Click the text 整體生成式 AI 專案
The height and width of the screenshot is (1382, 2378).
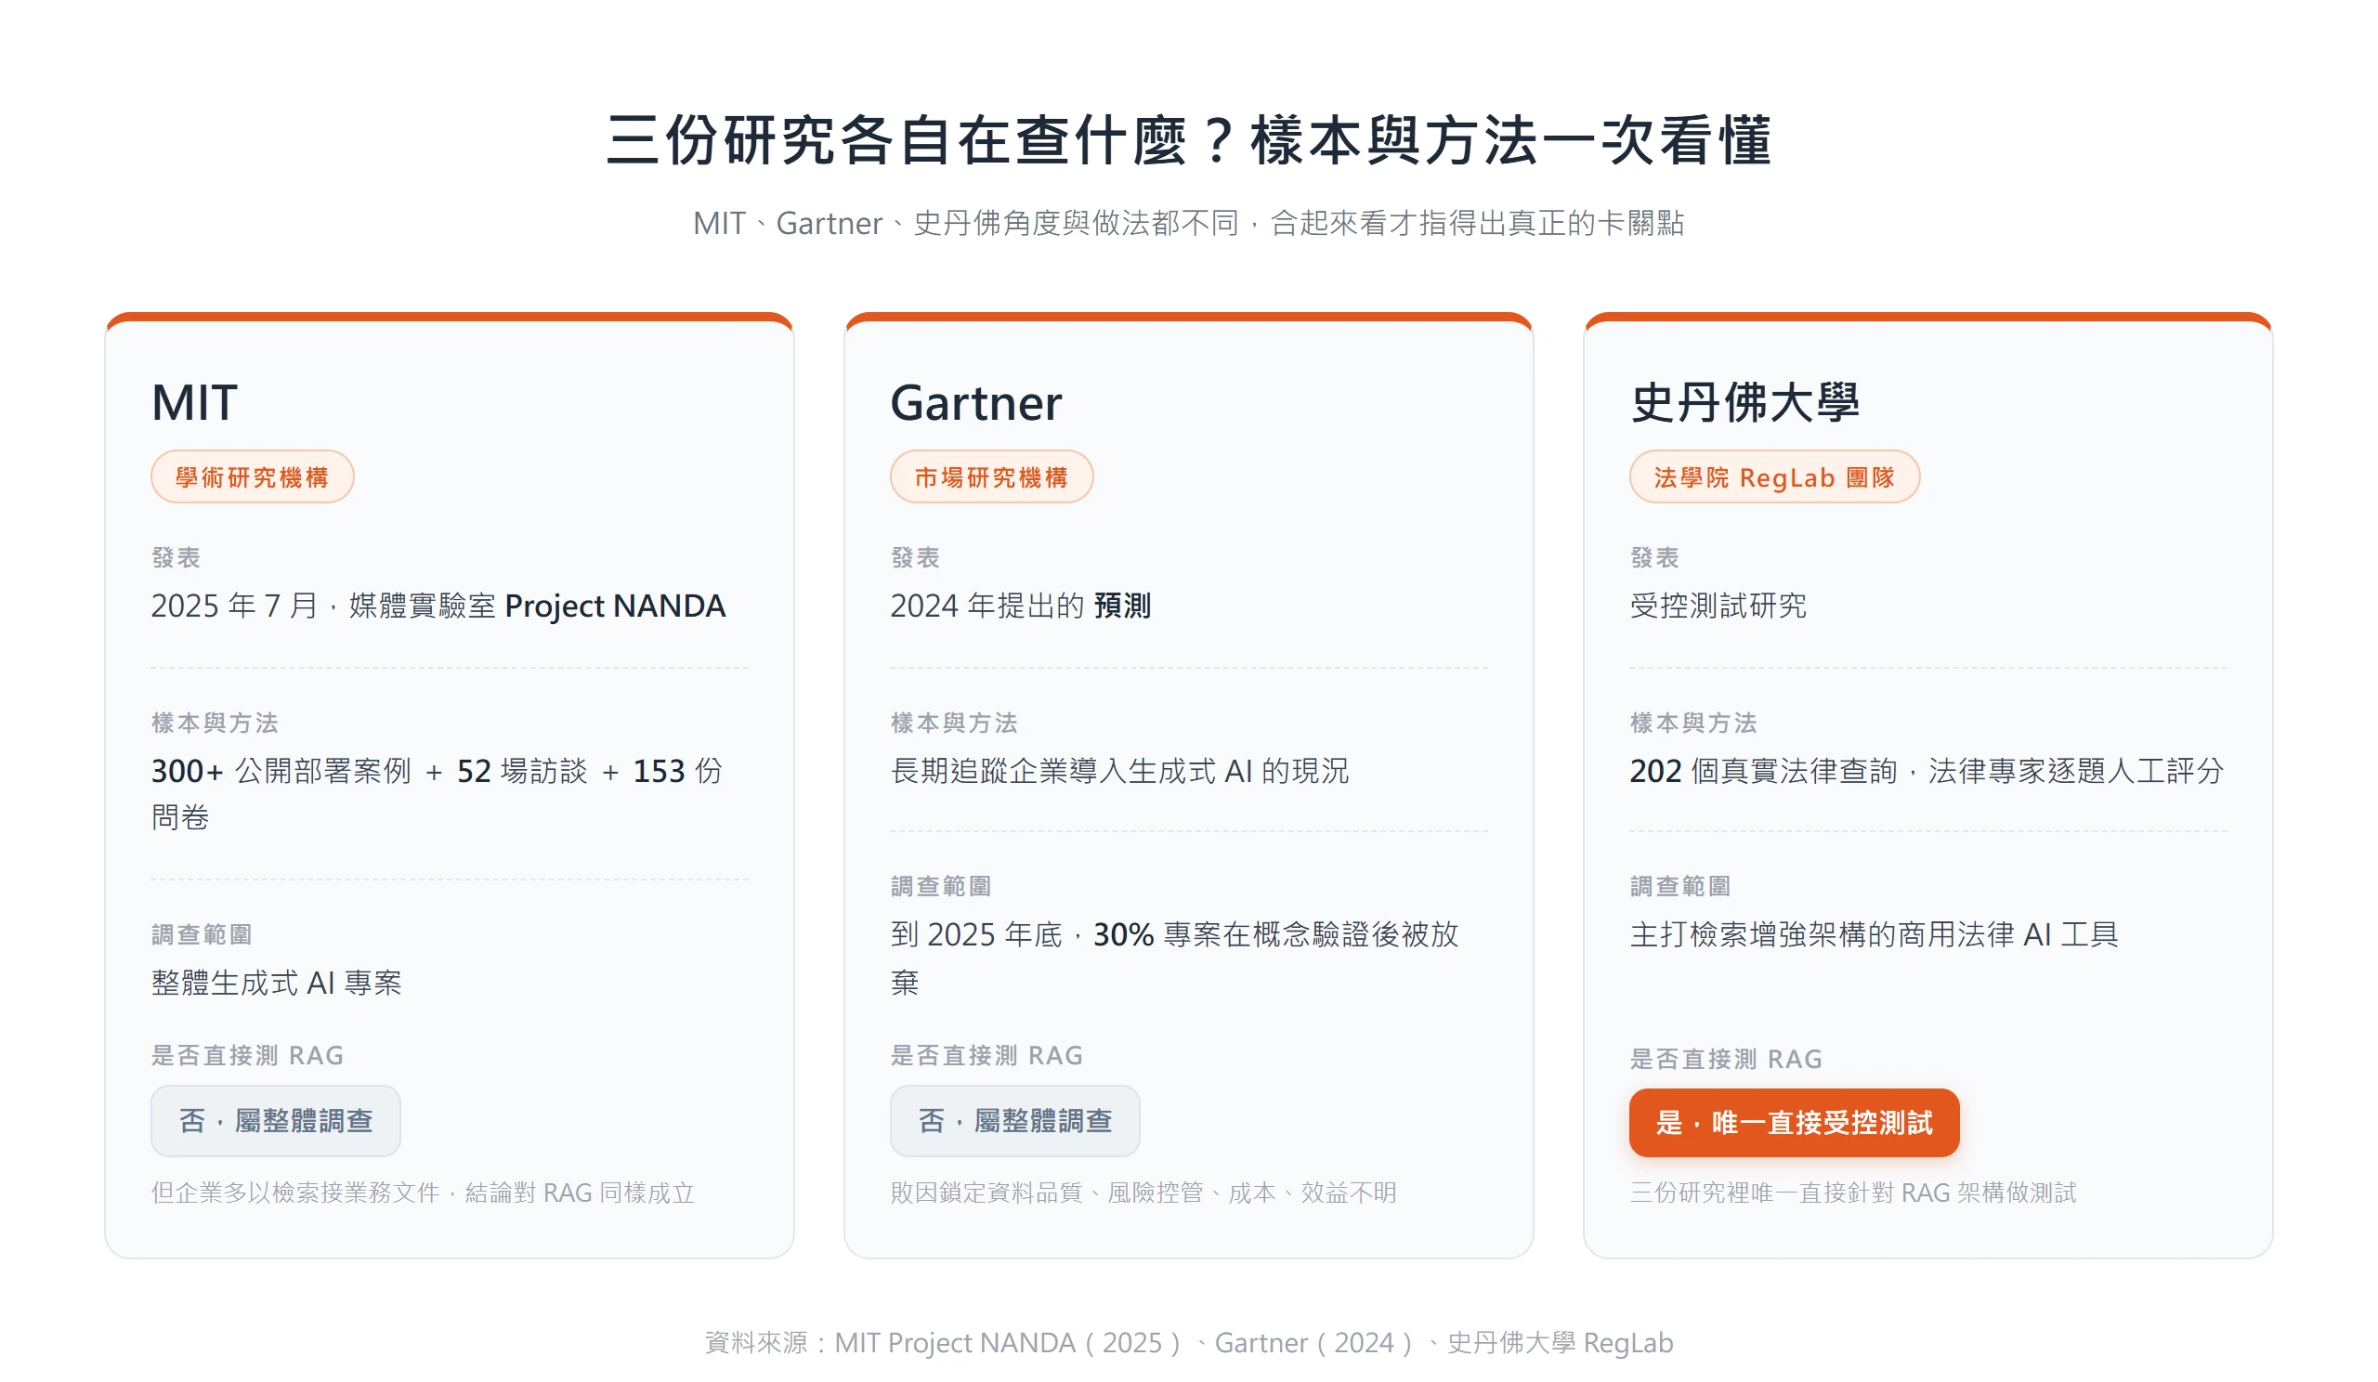pyautogui.click(x=277, y=982)
